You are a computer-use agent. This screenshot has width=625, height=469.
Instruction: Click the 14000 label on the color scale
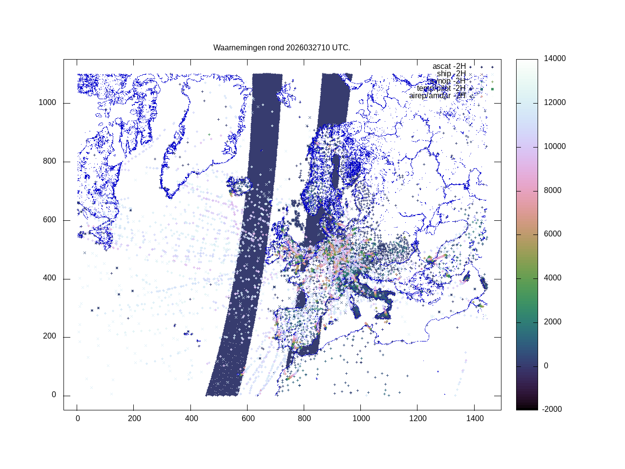[555, 59]
